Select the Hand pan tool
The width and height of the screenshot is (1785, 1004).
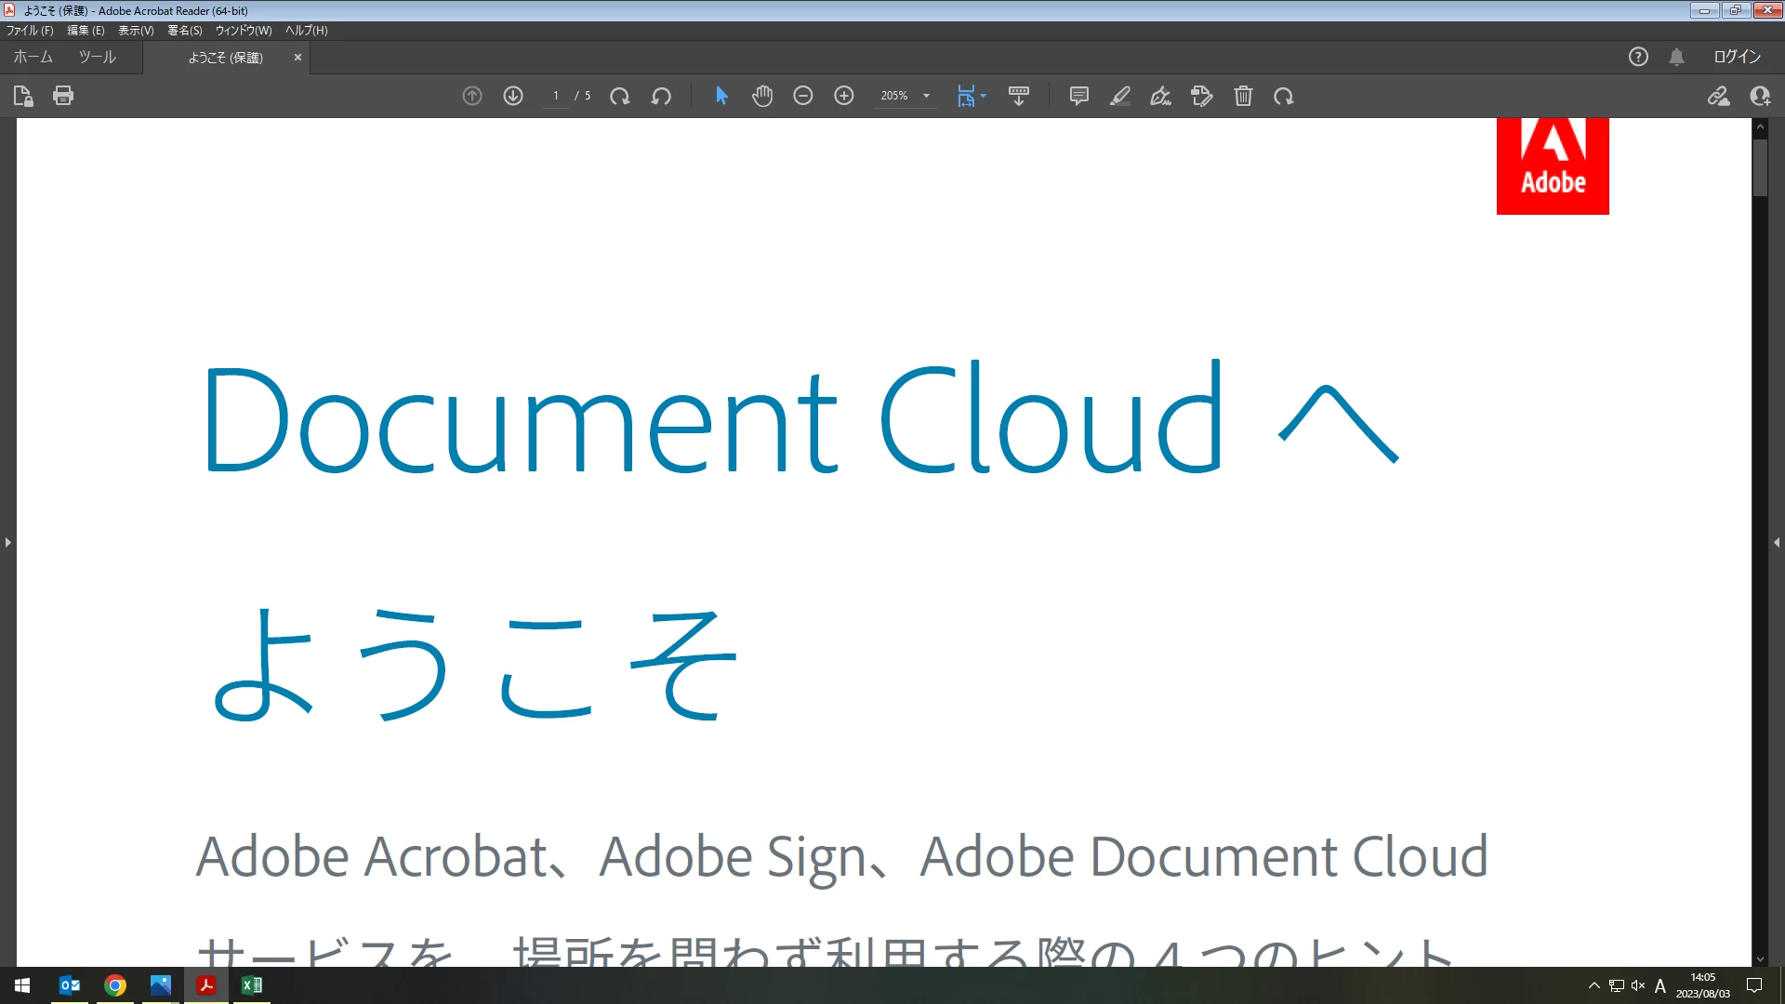[x=762, y=96]
